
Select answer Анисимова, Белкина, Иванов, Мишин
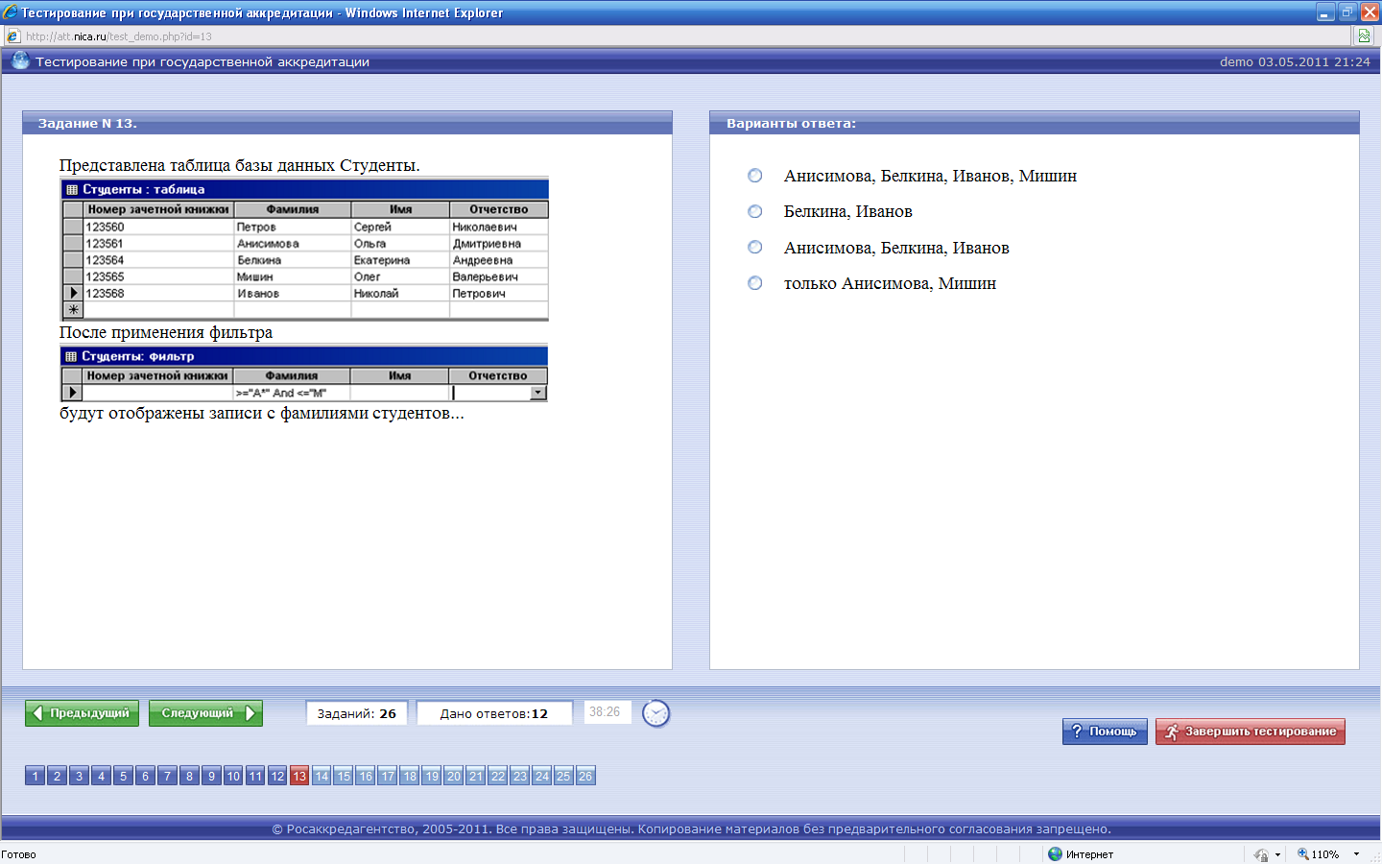755,176
